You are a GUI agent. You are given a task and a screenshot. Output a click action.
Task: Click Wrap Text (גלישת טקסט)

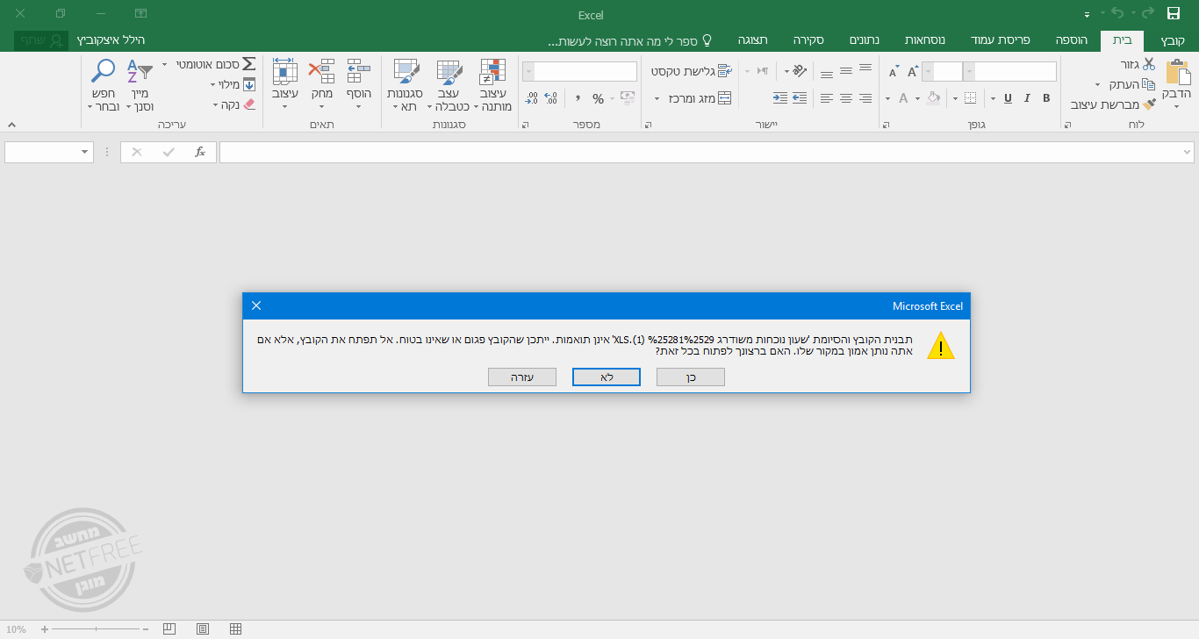point(691,70)
